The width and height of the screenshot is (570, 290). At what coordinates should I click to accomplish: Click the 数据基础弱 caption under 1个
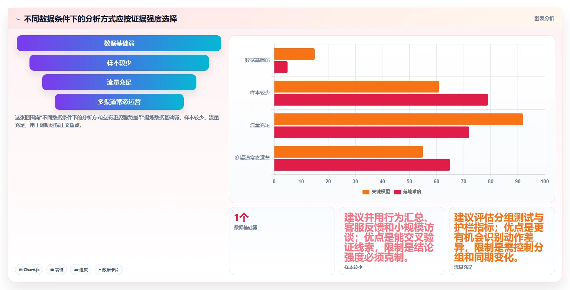tap(246, 228)
